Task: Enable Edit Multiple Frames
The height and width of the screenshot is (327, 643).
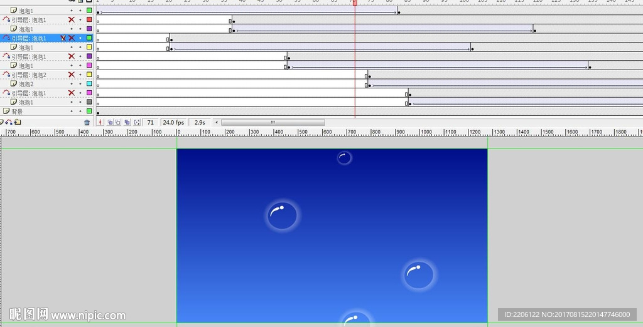Action: click(127, 122)
